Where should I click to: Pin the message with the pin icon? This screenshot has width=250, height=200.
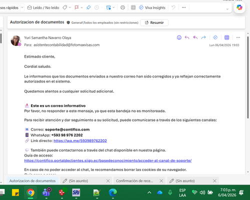click(x=88, y=7)
